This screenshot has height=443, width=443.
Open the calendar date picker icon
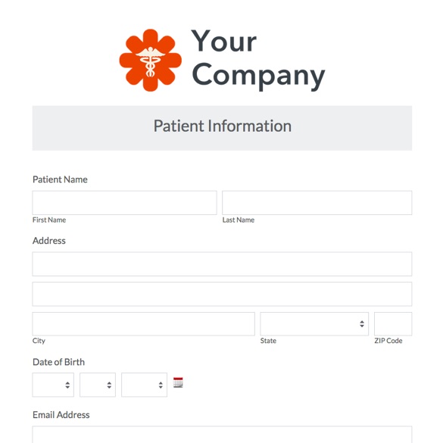(178, 382)
